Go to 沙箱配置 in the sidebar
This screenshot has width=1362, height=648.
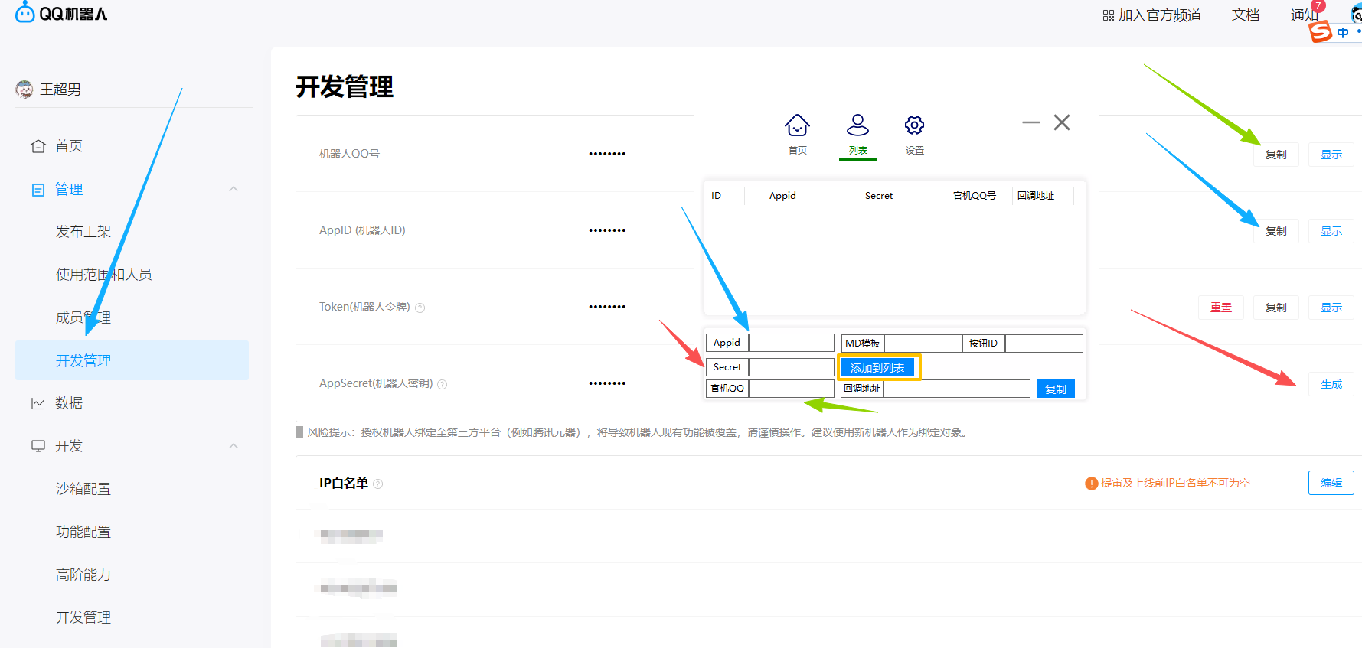pos(83,489)
